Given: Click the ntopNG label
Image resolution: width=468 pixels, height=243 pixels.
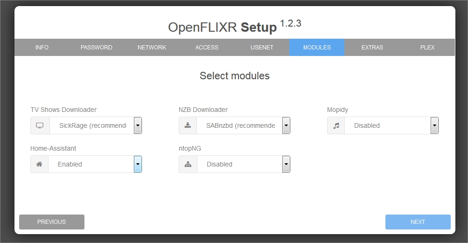Looking at the screenshot, I should [x=190, y=148].
